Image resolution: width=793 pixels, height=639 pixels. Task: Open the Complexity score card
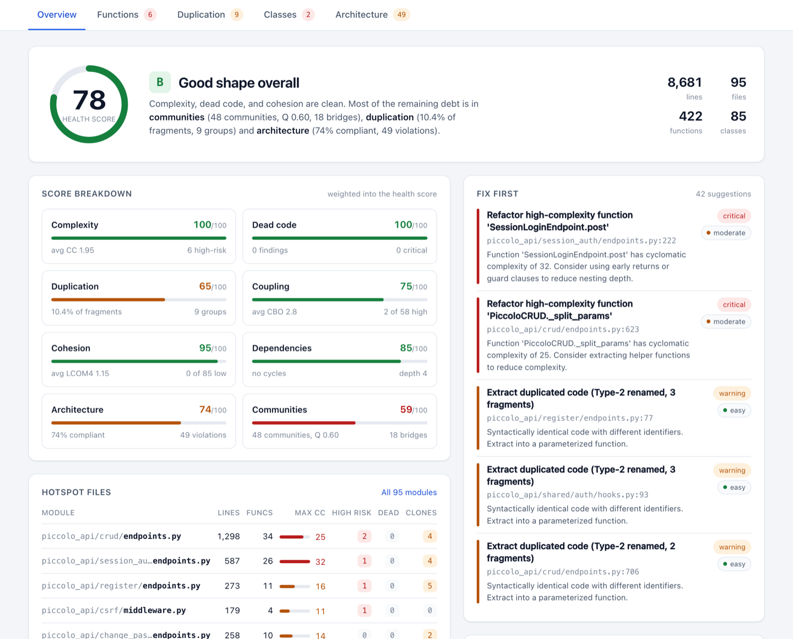click(139, 237)
